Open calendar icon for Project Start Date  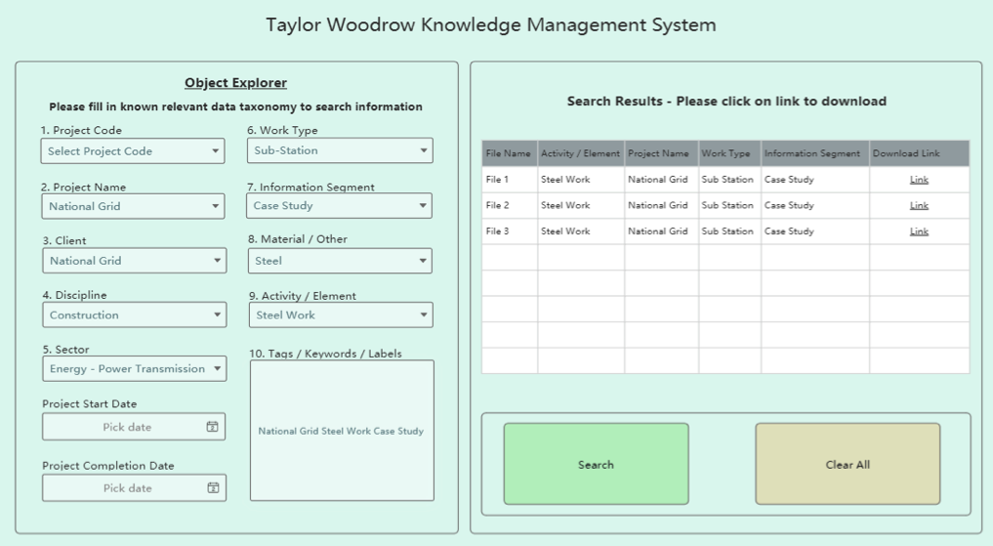coord(212,427)
